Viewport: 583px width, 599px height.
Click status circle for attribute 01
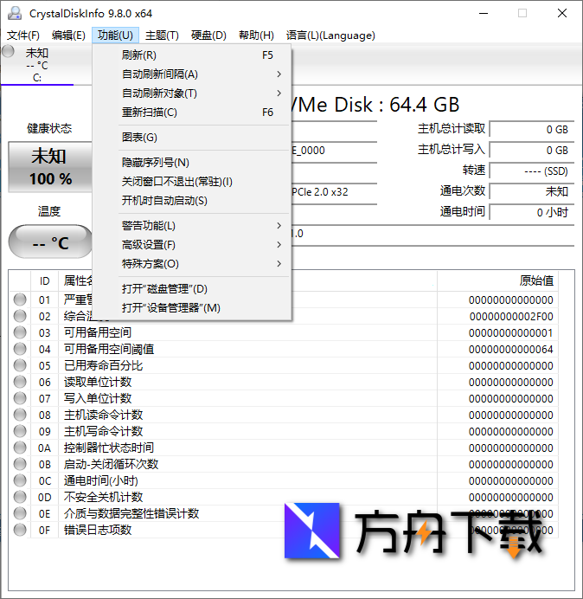(20, 299)
